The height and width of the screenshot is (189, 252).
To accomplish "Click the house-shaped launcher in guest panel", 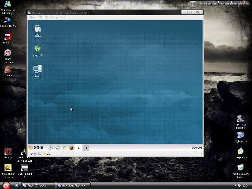I will (57, 148).
